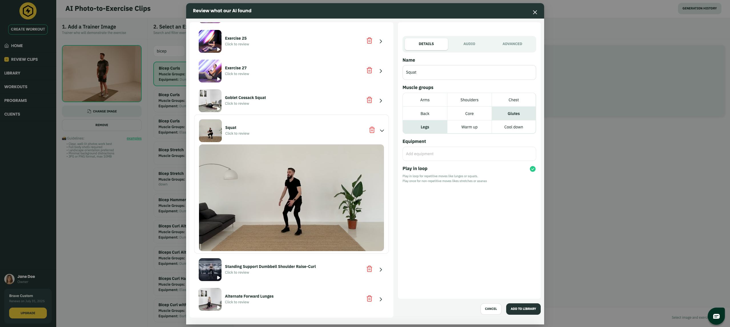Deselect the Glutes muscle group

tap(514, 114)
